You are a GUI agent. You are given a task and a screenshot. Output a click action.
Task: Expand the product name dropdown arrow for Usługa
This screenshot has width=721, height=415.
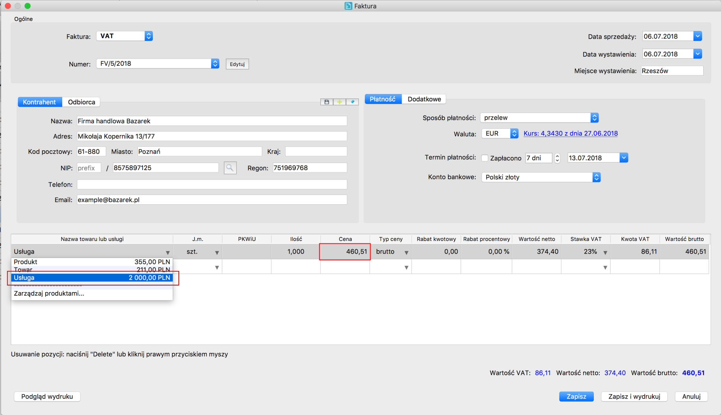click(x=168, y=252)
